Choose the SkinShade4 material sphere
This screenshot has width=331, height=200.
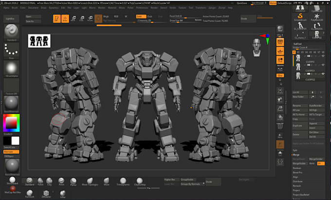12,181
